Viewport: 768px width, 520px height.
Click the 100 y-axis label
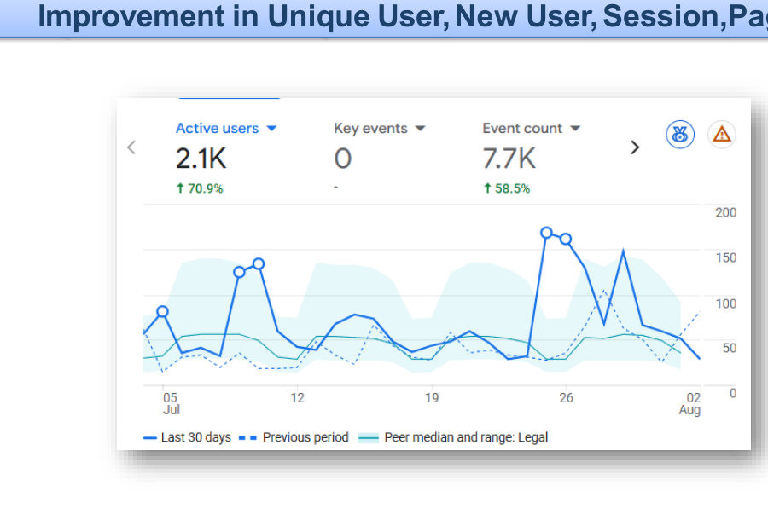click(x=725, y=303)
